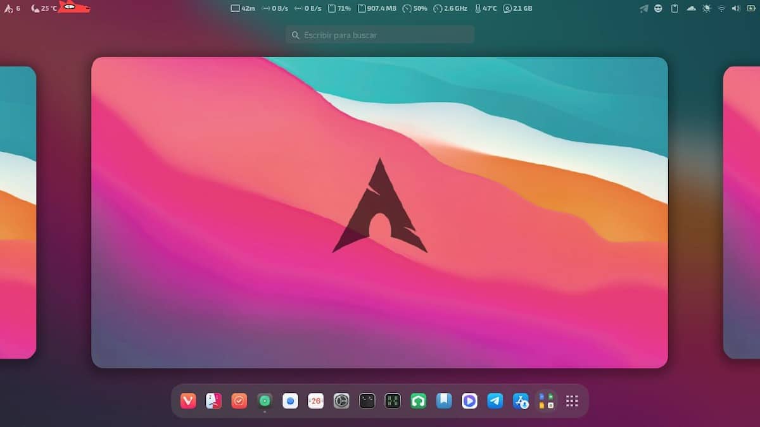The height and width of the screenshot is (427, 760).
Task: Select the center workspace thumbnail with Arch logo
Action: (379, 213)
